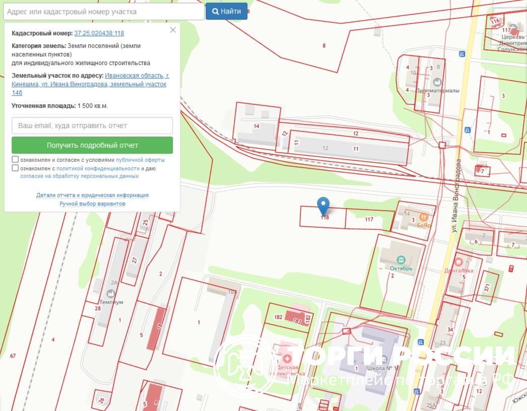Click Получить подробный отчет green button
527x411 pixels.
coord(92,145)
